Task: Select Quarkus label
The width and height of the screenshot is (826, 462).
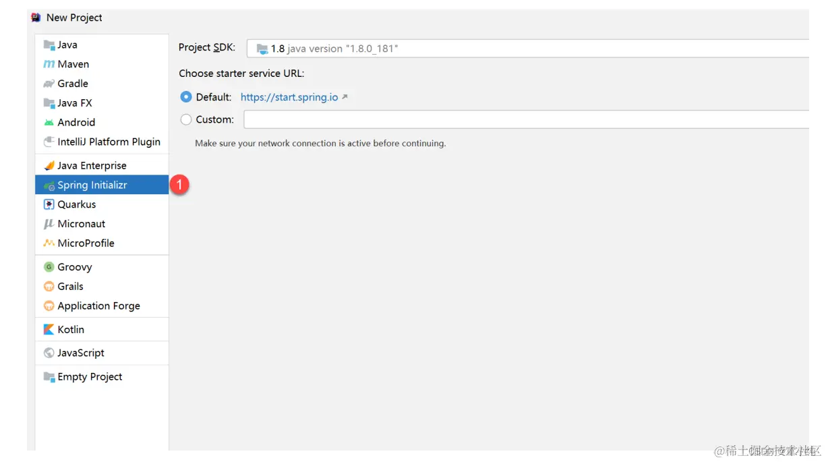Action: pyautogui.click(x=77, y=204)
